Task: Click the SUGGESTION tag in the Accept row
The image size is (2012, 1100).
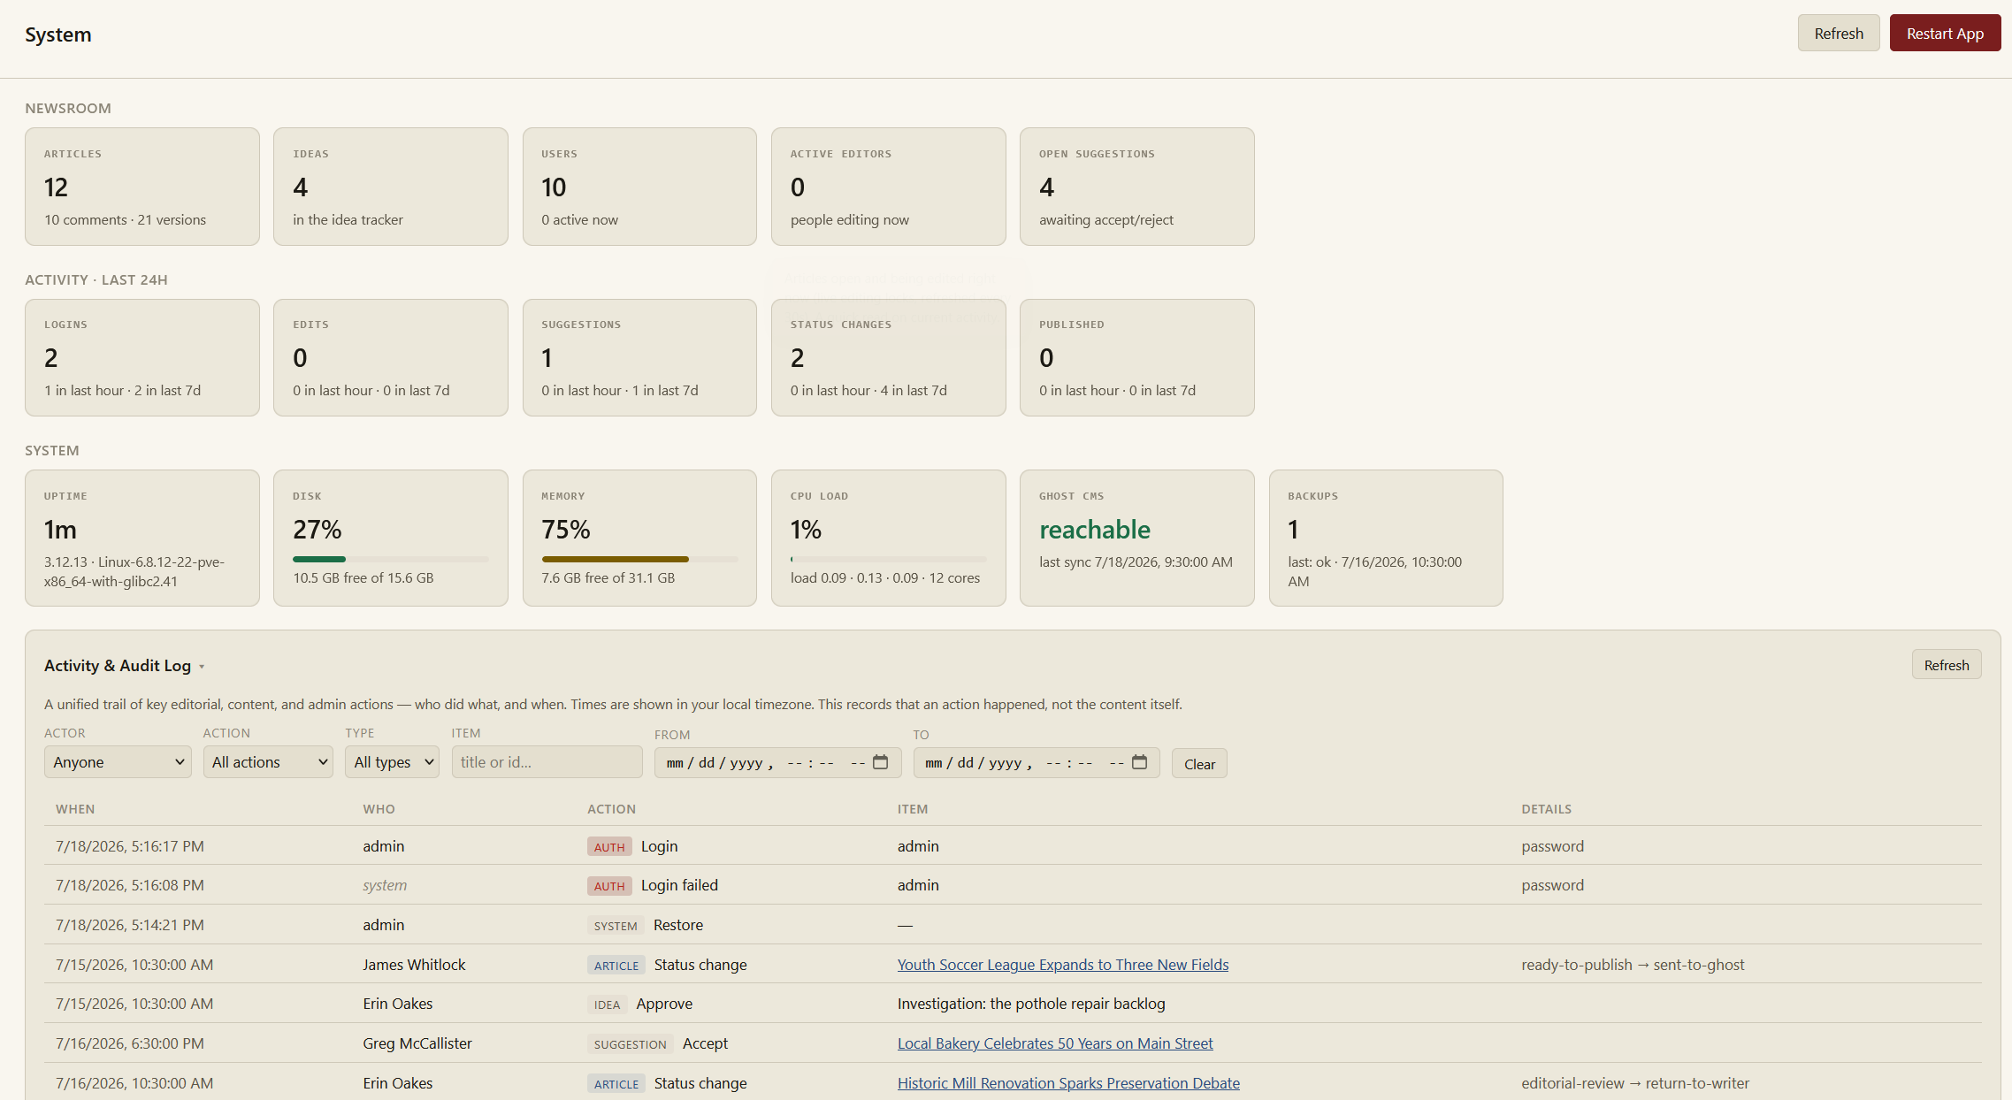Action: tap(630, 1044)
